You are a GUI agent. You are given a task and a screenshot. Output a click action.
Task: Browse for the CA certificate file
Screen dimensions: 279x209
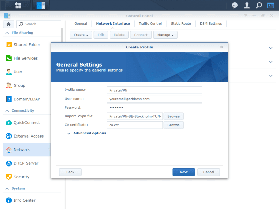coord(173,125)
